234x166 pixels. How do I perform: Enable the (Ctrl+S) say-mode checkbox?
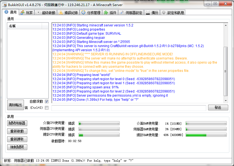(47, 108)
